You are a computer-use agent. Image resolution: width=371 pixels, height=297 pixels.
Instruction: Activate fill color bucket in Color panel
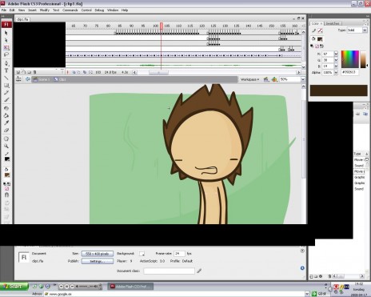[313, 39]
